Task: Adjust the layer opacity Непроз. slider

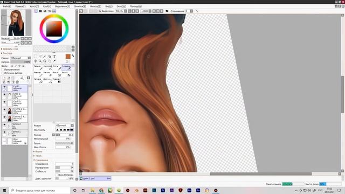Action: point(20,62)
